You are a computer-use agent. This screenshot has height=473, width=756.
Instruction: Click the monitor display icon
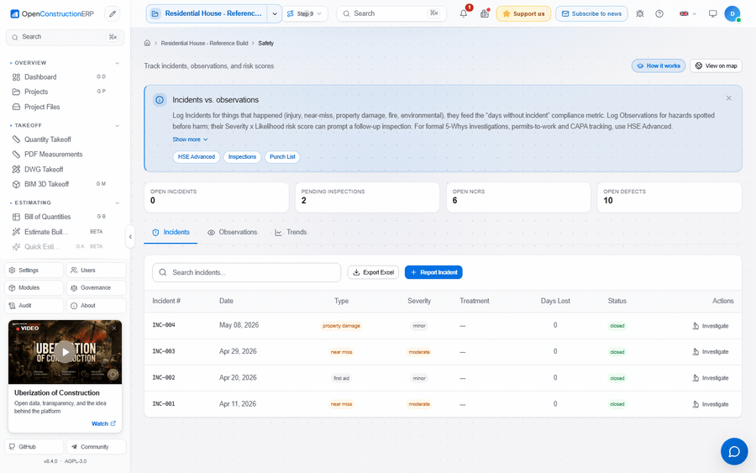coord(712,13)
